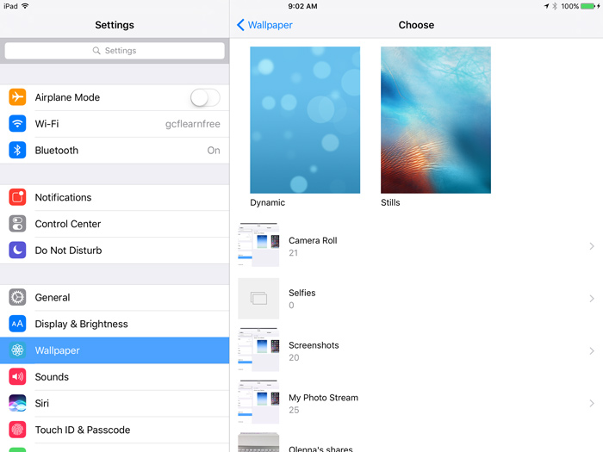Open Notifications via red icon
603x452 pixels.
[17, 197]
